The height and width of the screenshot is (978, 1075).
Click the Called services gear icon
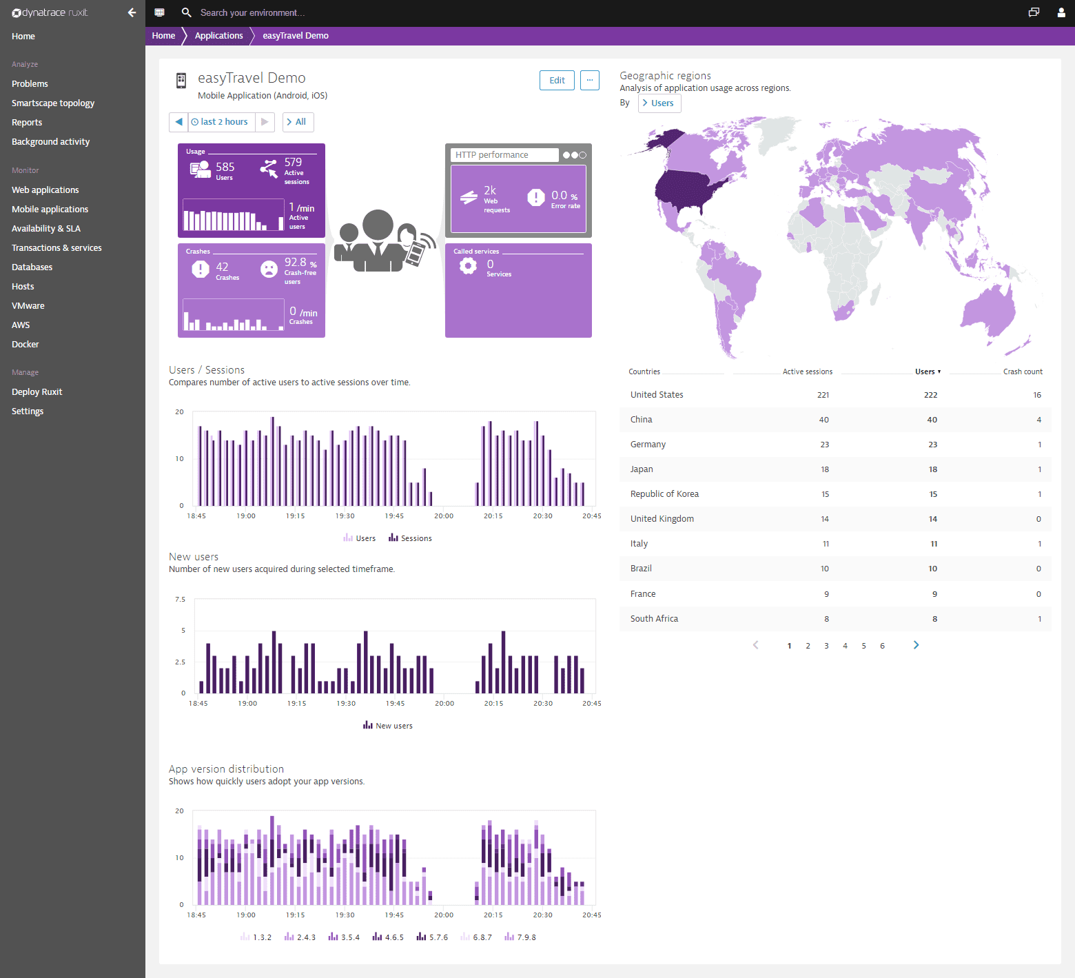(x=468, y=266)
